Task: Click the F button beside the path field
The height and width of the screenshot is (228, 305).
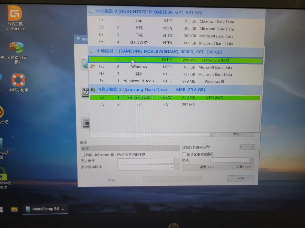Action: 214,134
